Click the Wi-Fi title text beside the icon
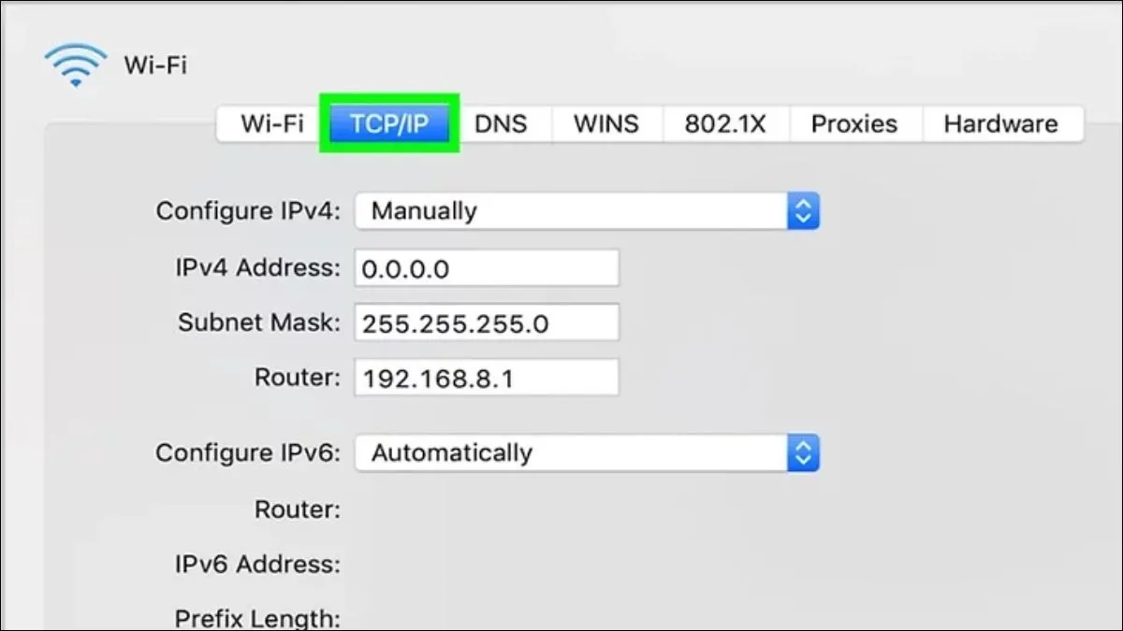1123x631 pixels. pyautogui.click(x=155, y=66)
